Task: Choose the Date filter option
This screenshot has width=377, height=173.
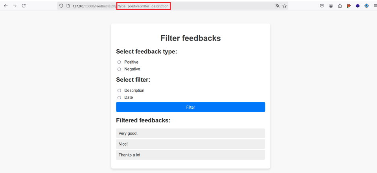Action: click(119, 98)
